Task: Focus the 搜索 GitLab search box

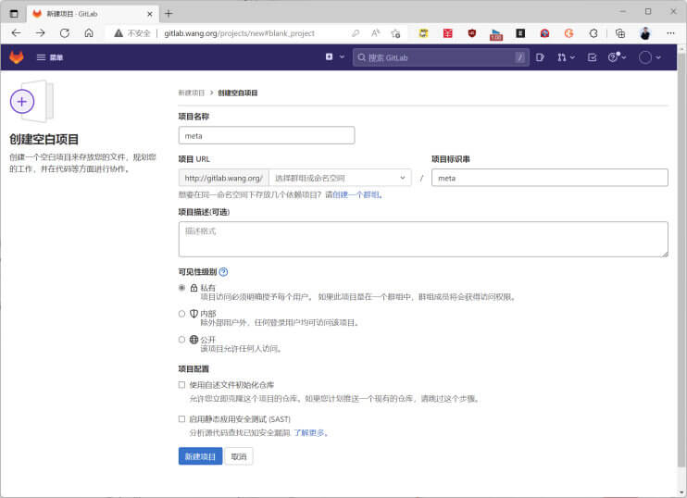Action: [x=441, y=57]
